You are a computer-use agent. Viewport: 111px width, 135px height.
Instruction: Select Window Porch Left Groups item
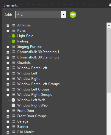coord(38,84)
